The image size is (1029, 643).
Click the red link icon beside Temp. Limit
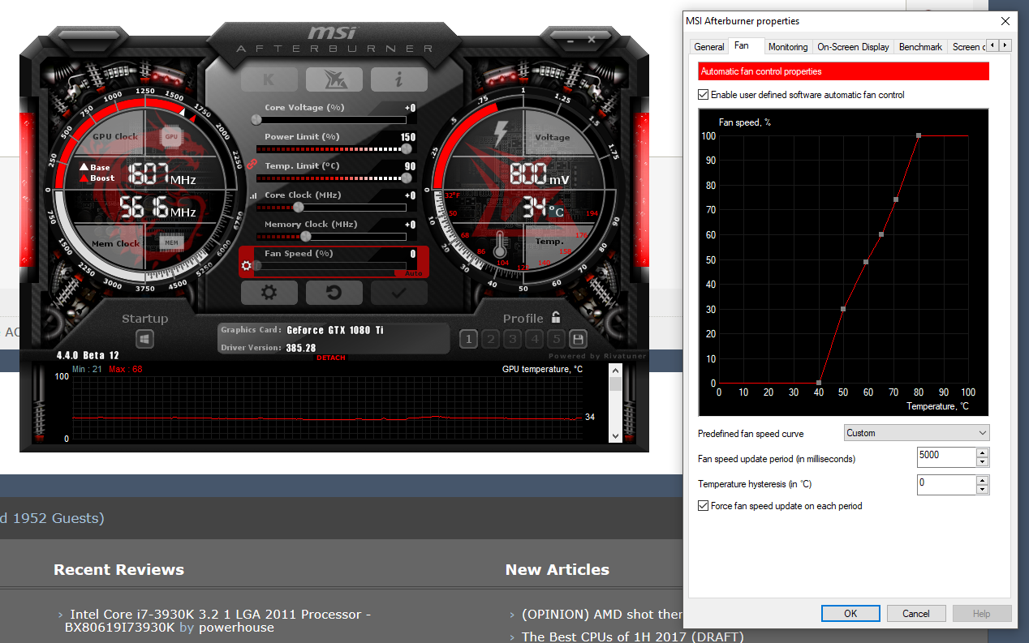pyautogui.click(x=252, y=165)
